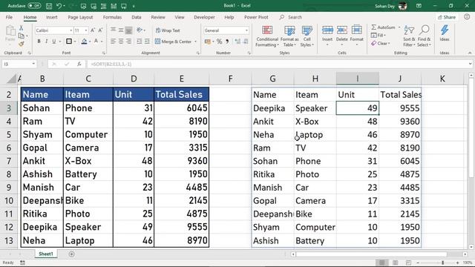Expand the Name Box dropdown

tap(33, 64)
